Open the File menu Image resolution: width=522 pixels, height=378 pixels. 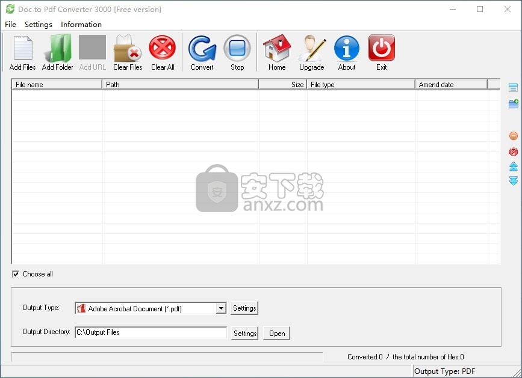pyautogui.click(x=10, y=24)
